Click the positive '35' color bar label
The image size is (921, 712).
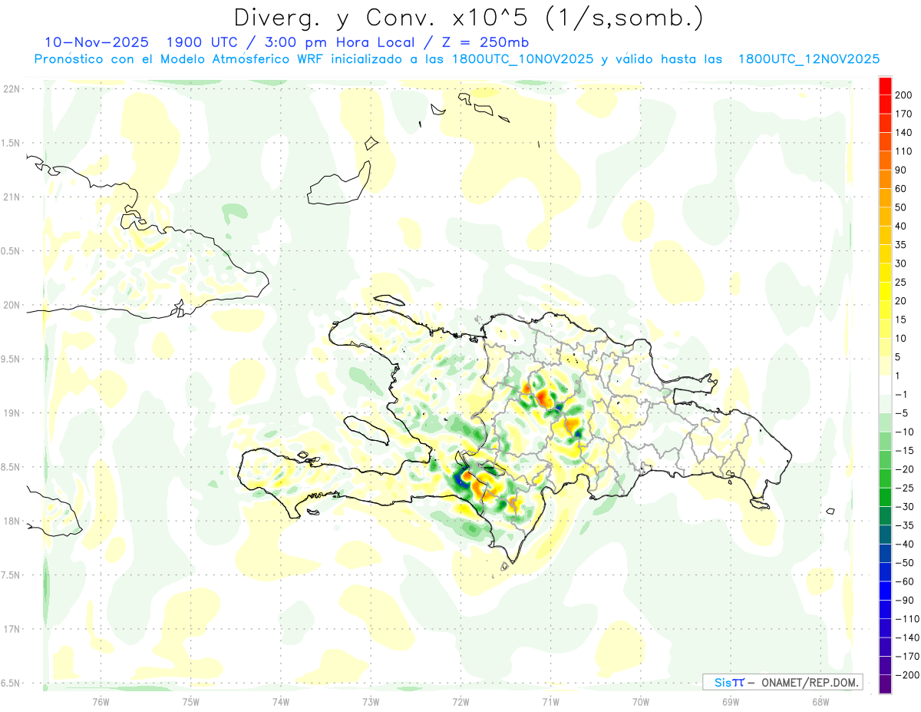point(901,245)
